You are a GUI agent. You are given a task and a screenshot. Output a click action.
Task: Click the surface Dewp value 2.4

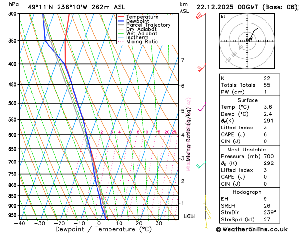(268, 114)
